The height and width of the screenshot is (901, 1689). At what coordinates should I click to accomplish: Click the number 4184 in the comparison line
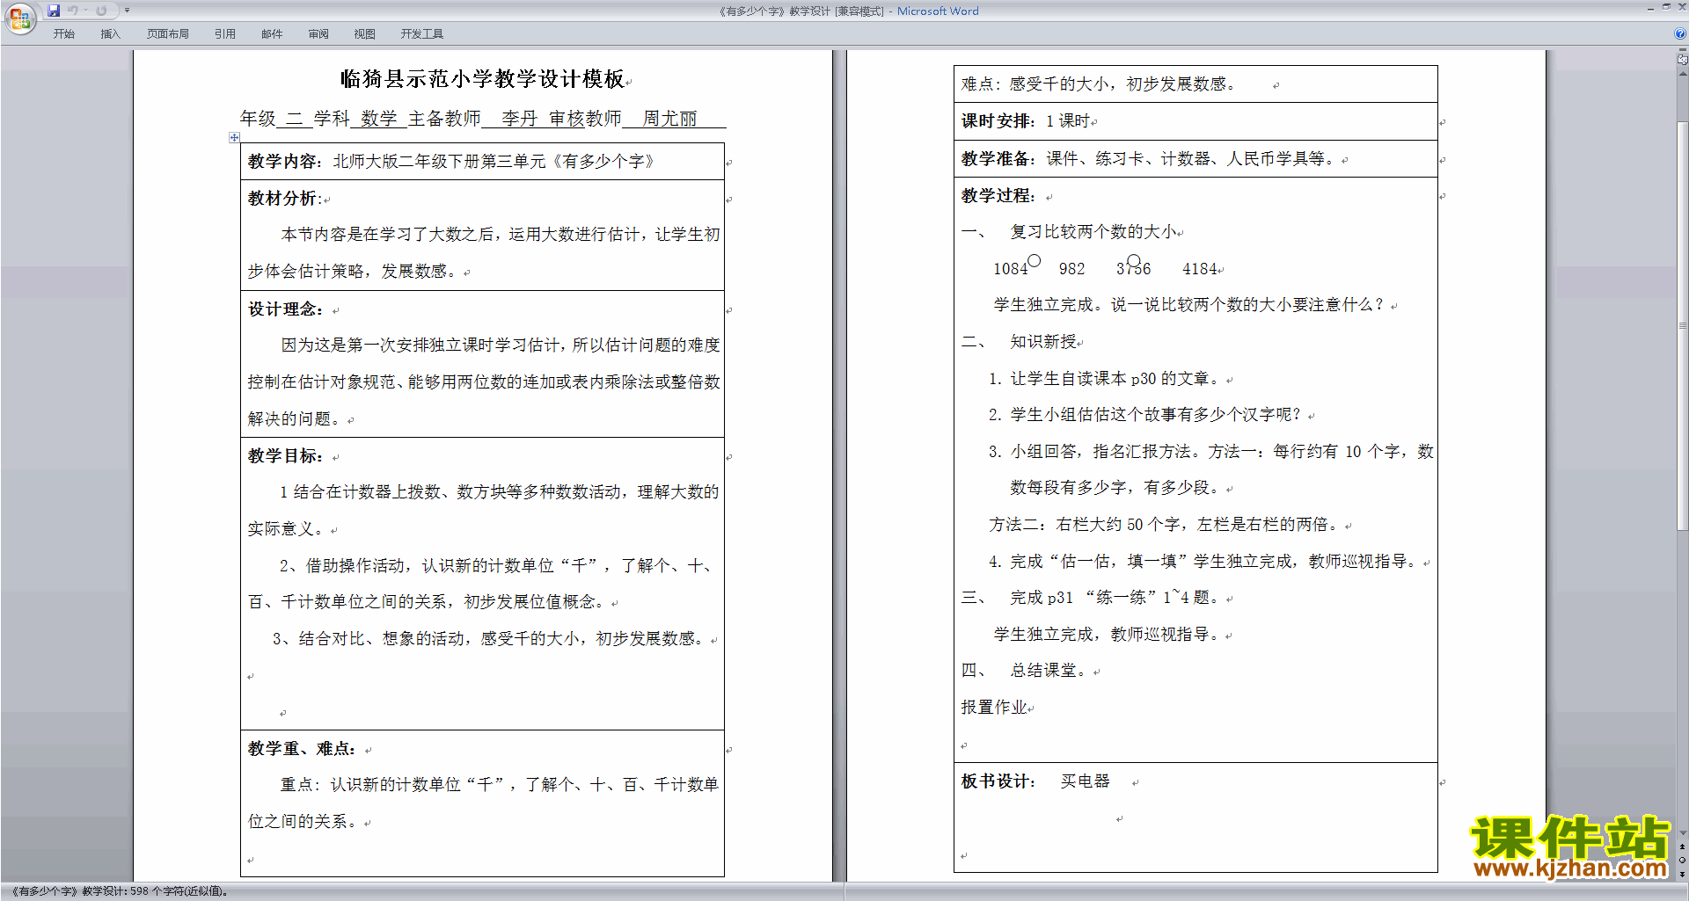[1199, 269]
